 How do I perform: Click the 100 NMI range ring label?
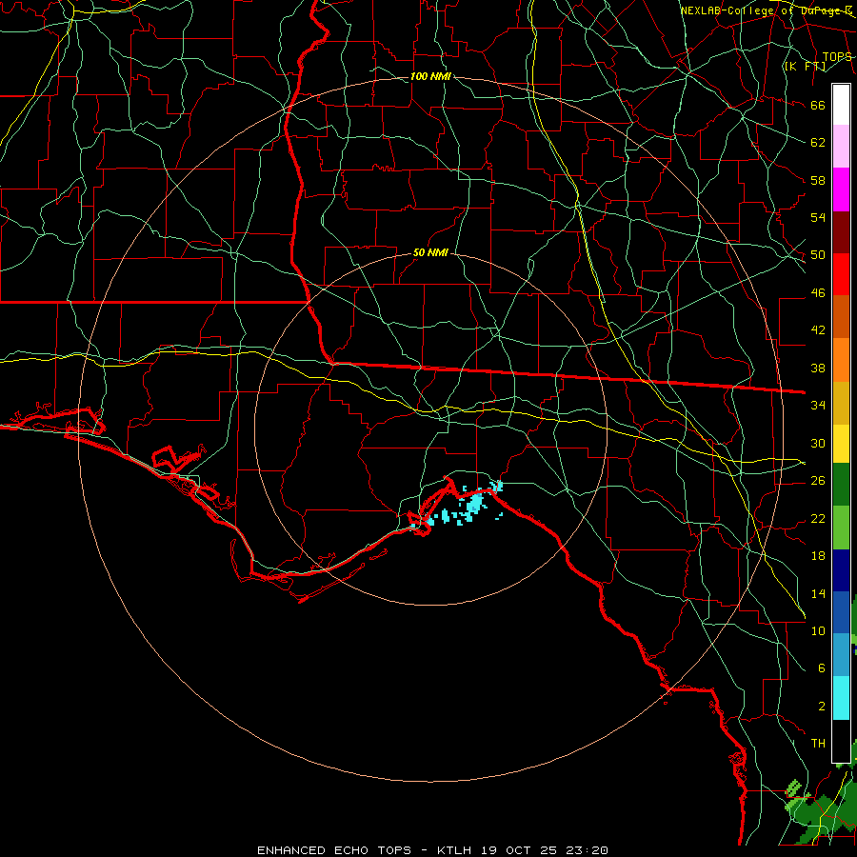(430, 76)
